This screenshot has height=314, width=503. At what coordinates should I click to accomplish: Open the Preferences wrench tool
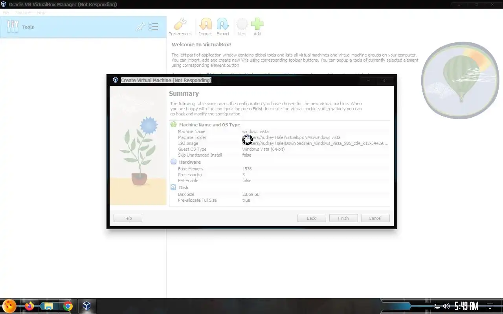180,27
